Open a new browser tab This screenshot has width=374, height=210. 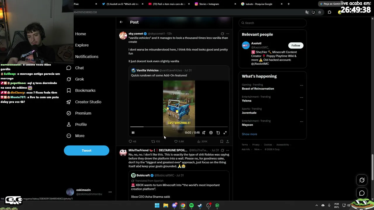(289, 4)
